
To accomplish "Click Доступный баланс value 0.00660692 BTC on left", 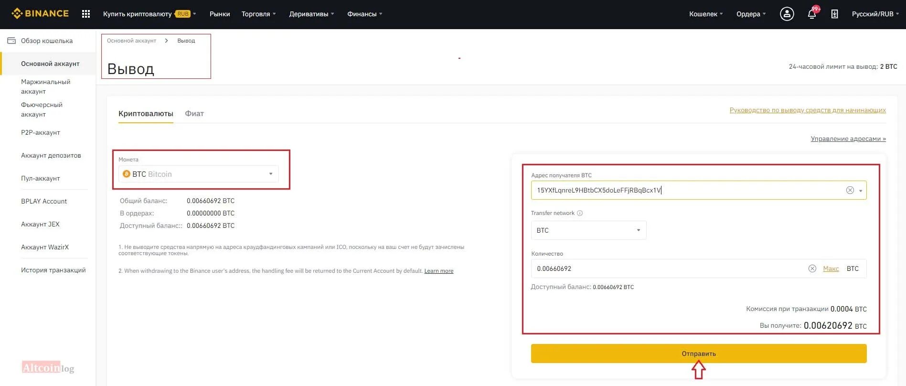I will [211, 225].
